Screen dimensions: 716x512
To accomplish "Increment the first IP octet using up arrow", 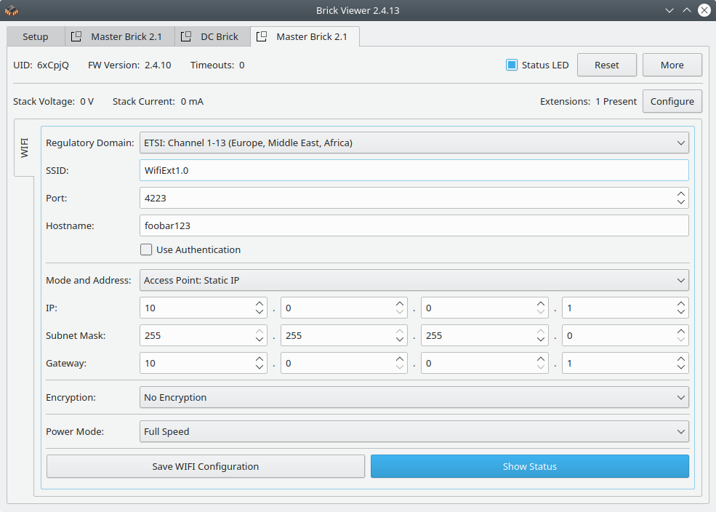I will (x=260, y=304).
